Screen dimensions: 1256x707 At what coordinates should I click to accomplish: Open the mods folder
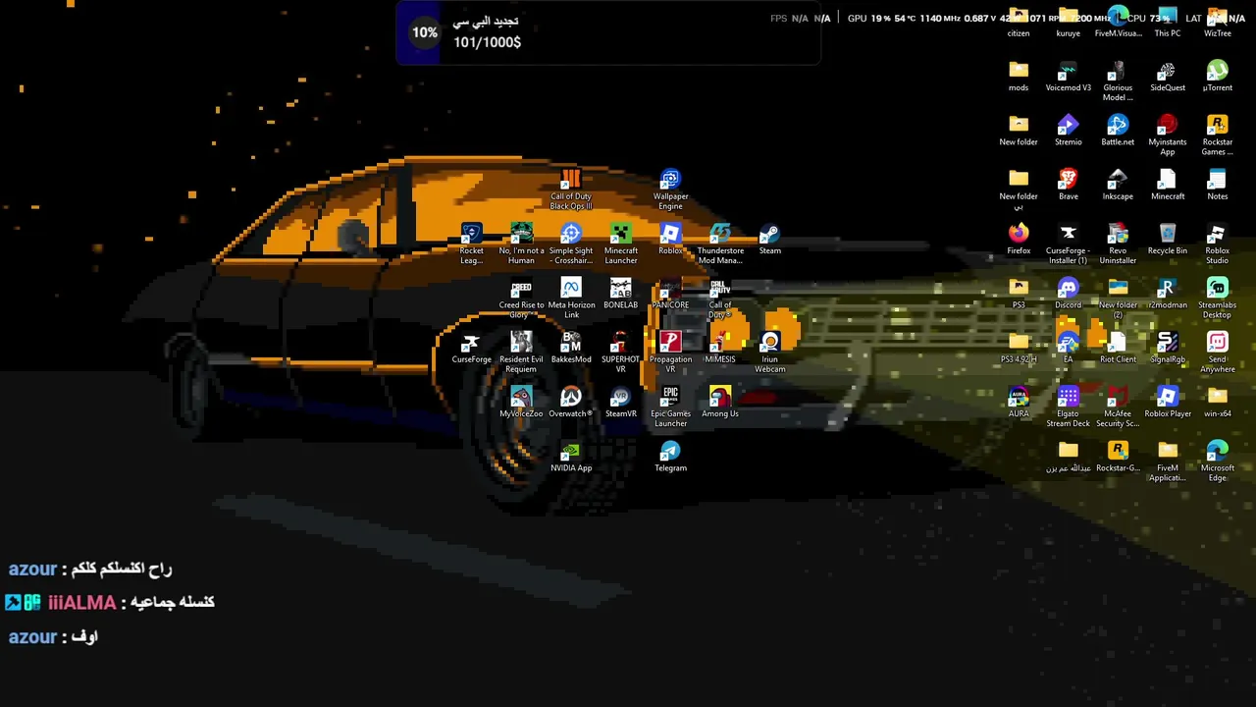tap(1019, 77)
